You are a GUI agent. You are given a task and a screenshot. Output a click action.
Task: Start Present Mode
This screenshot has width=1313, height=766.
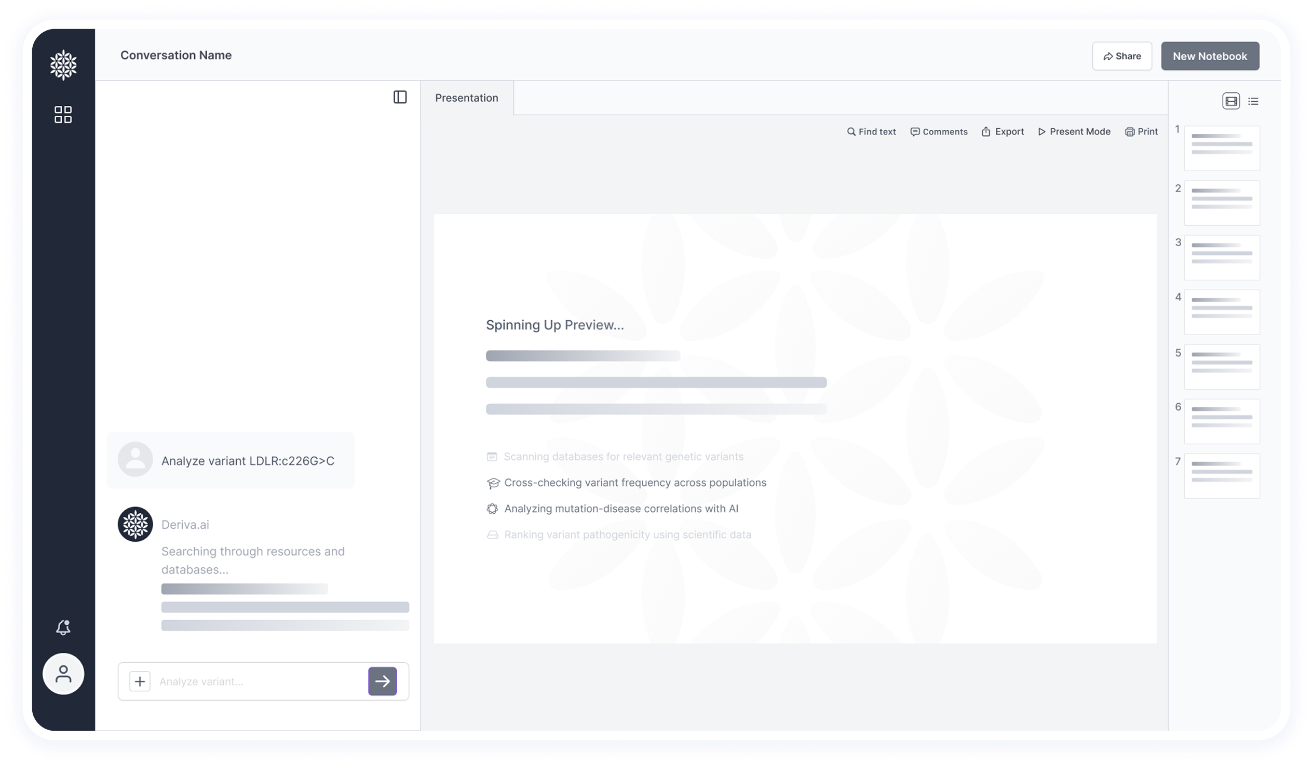(1074, 132)
